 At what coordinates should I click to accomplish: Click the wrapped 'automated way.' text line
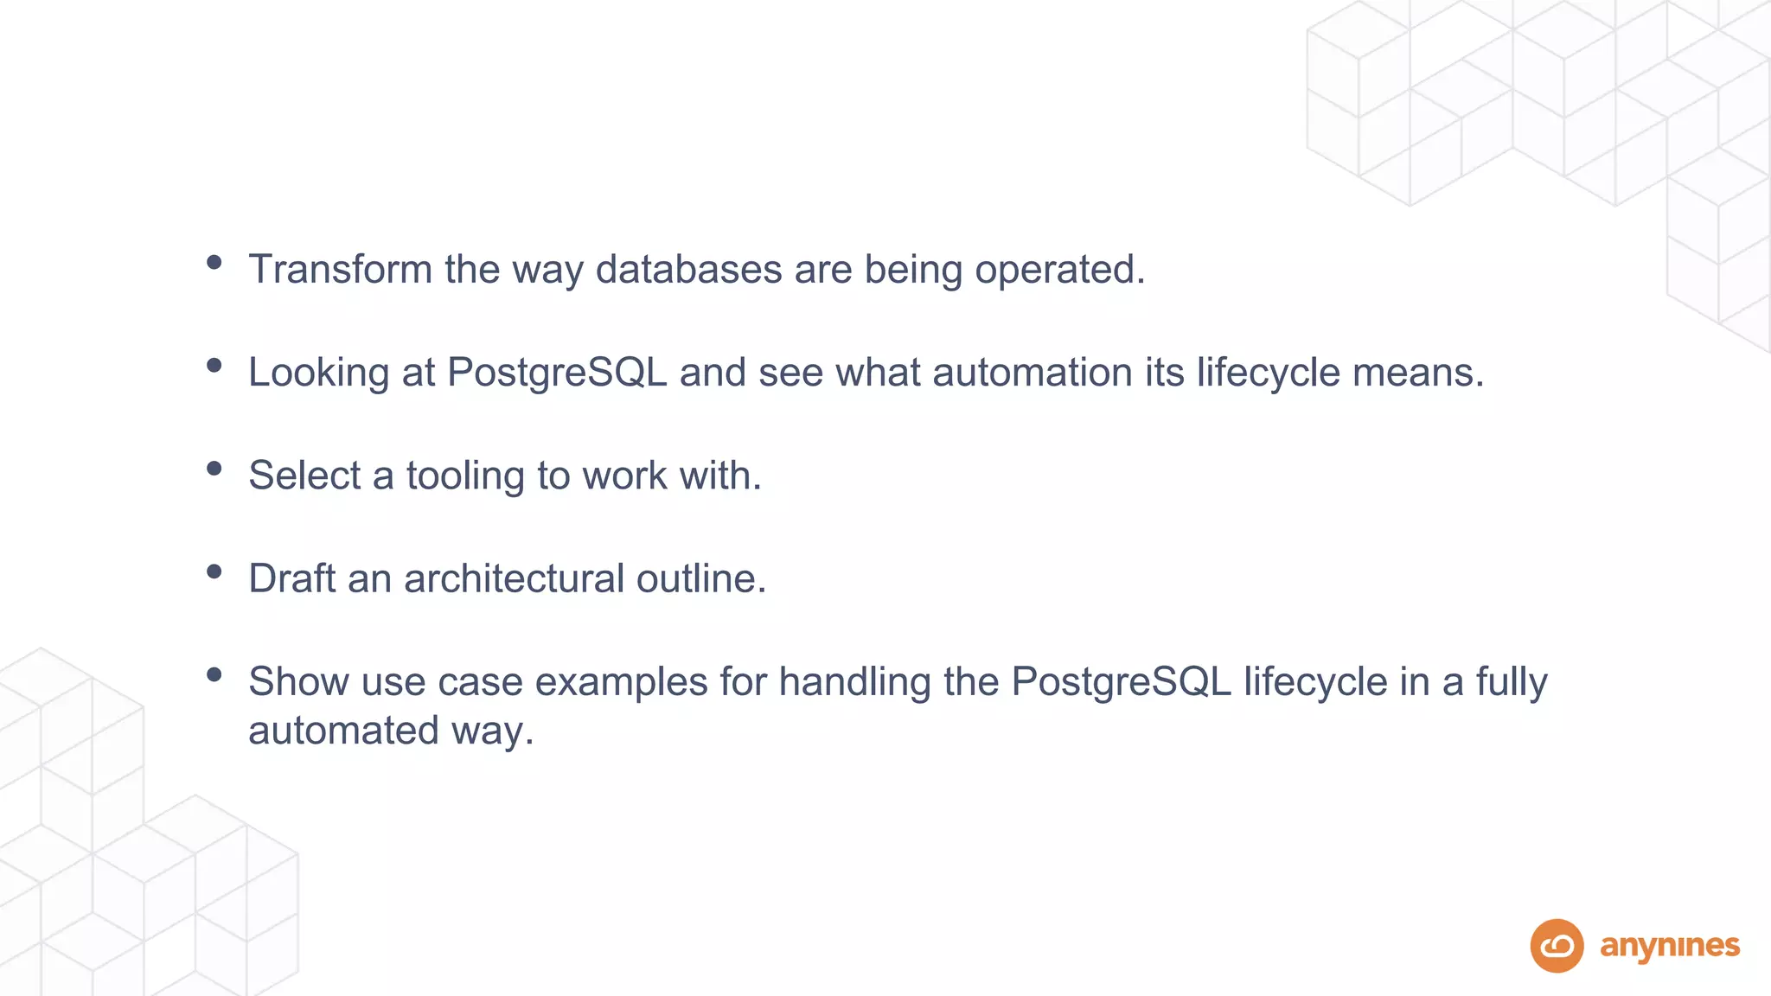coord(392,731)
